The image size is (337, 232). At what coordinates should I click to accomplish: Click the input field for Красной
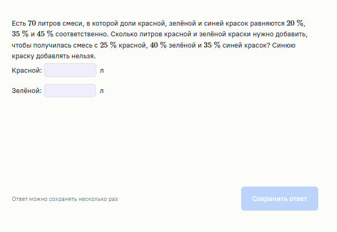tap(70, 70)
